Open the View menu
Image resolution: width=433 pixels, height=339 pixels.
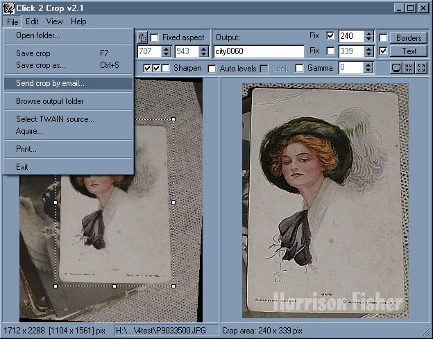point(54,21)
